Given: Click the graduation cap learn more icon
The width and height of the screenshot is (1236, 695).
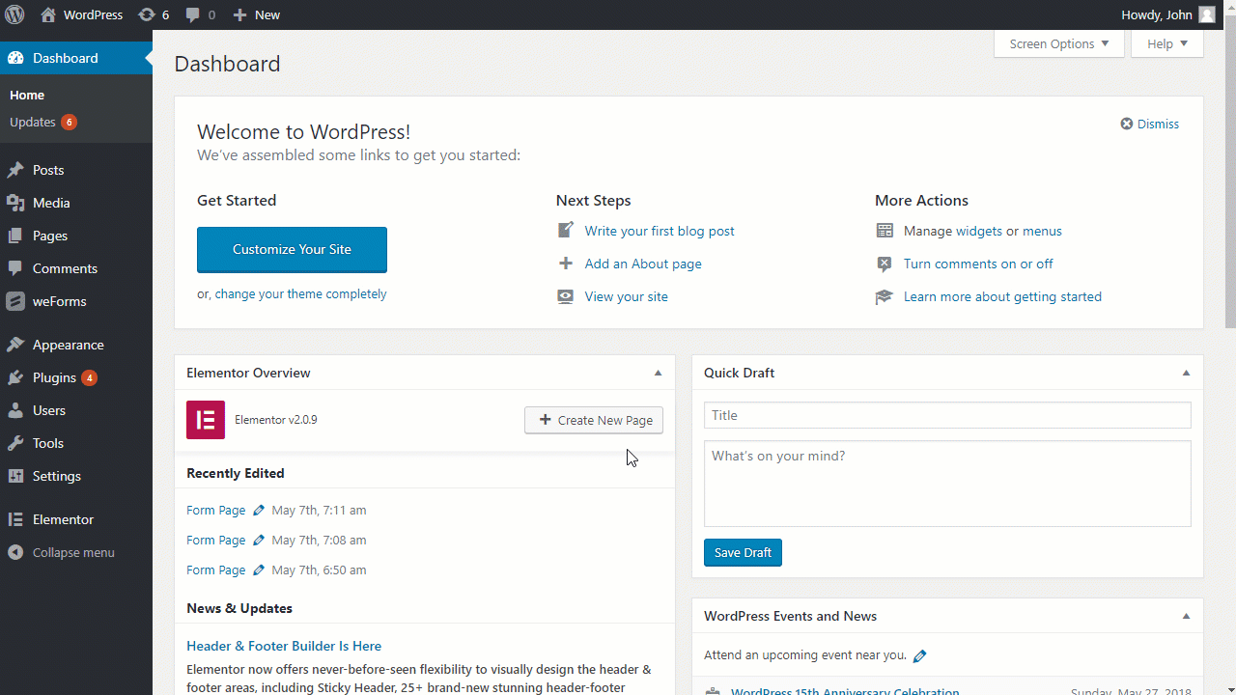Looking at the screenshot, I should (885, 296).
